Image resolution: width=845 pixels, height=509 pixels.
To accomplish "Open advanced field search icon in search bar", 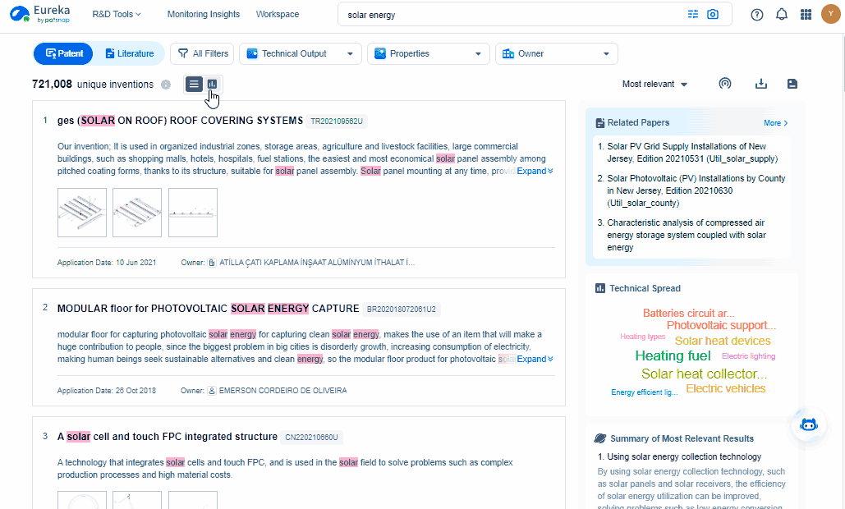I will click(692, 15).
